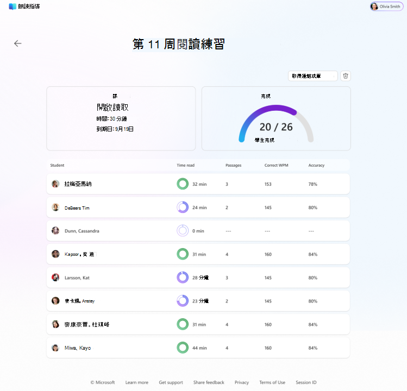Click DeBeers Tim's avatar

[55, 207]
